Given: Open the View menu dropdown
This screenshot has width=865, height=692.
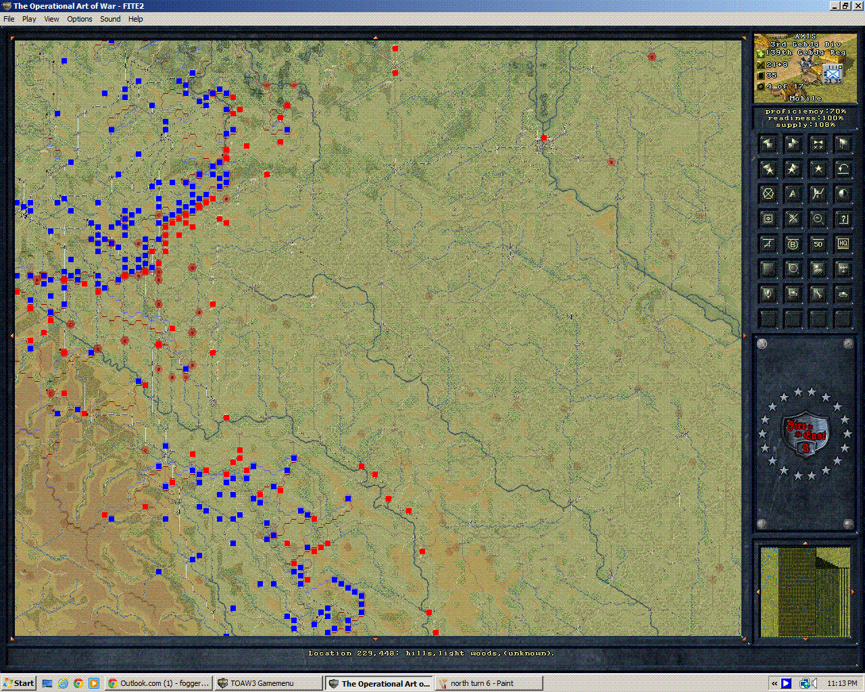Looking at the screenshot, I should 51,19.
